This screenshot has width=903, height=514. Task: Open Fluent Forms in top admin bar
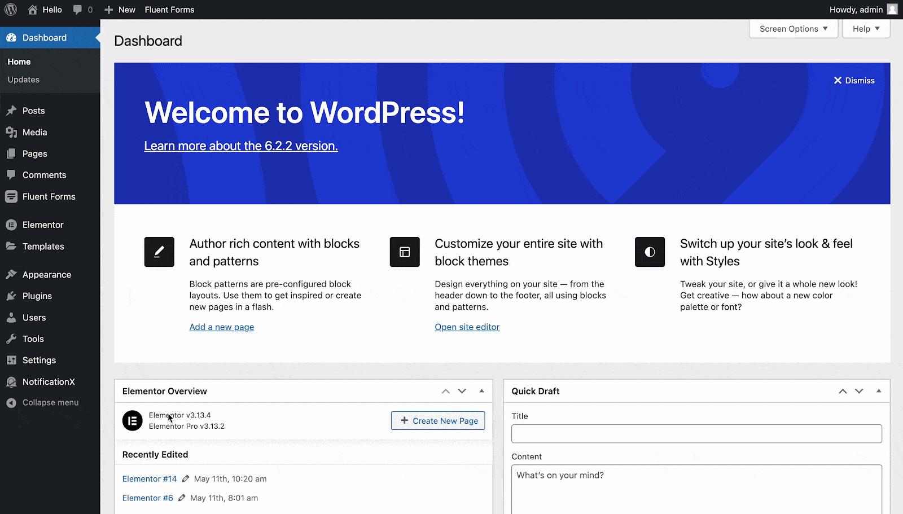169,10
